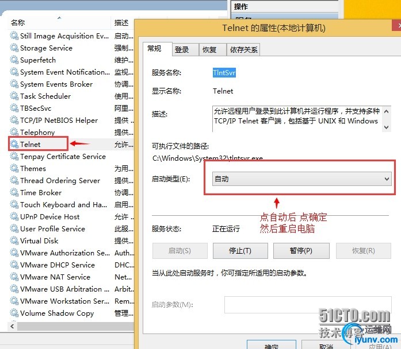The image size is (401, 349).
Task: Click the highlighted TlntSvr service name
Action: (224, 73)
